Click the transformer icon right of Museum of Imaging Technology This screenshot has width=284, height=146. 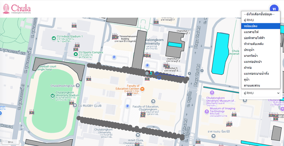click(234, 114)
